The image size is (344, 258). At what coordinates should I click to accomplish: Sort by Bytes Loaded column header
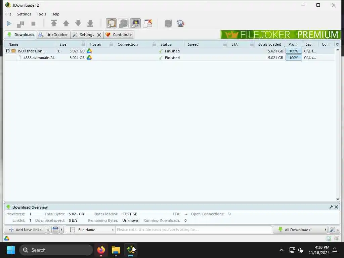[270, 44]
